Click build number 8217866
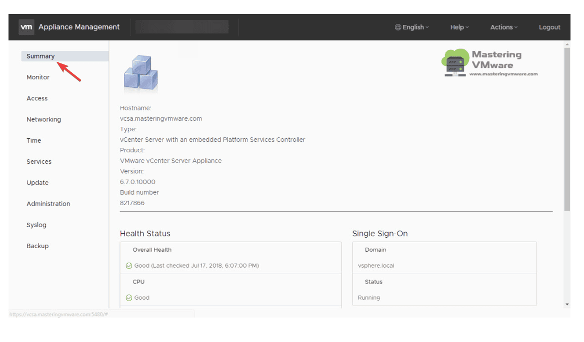 tap(132, 203)
